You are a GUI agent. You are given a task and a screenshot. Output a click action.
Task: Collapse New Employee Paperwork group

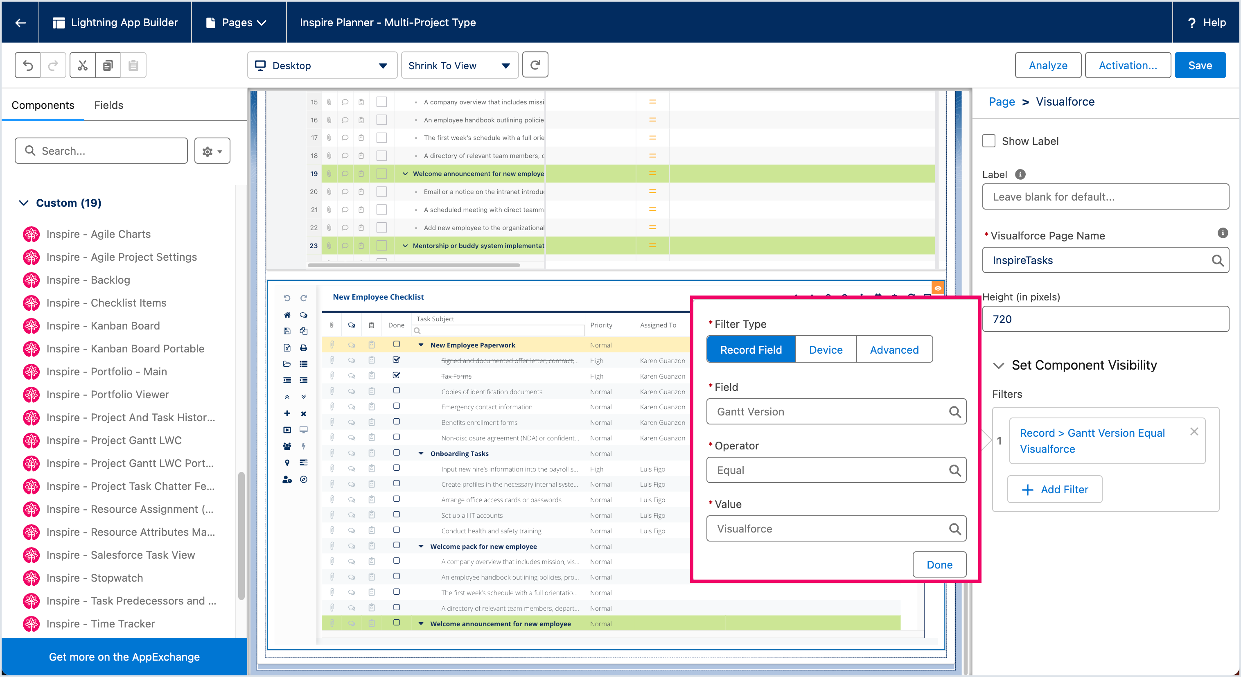(x=421, y=345)
